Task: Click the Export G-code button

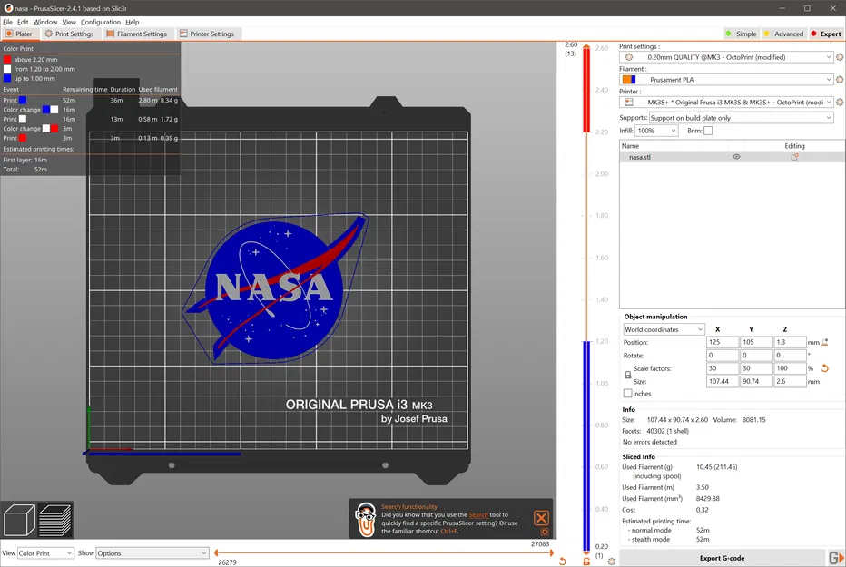Action: point(723,558)
